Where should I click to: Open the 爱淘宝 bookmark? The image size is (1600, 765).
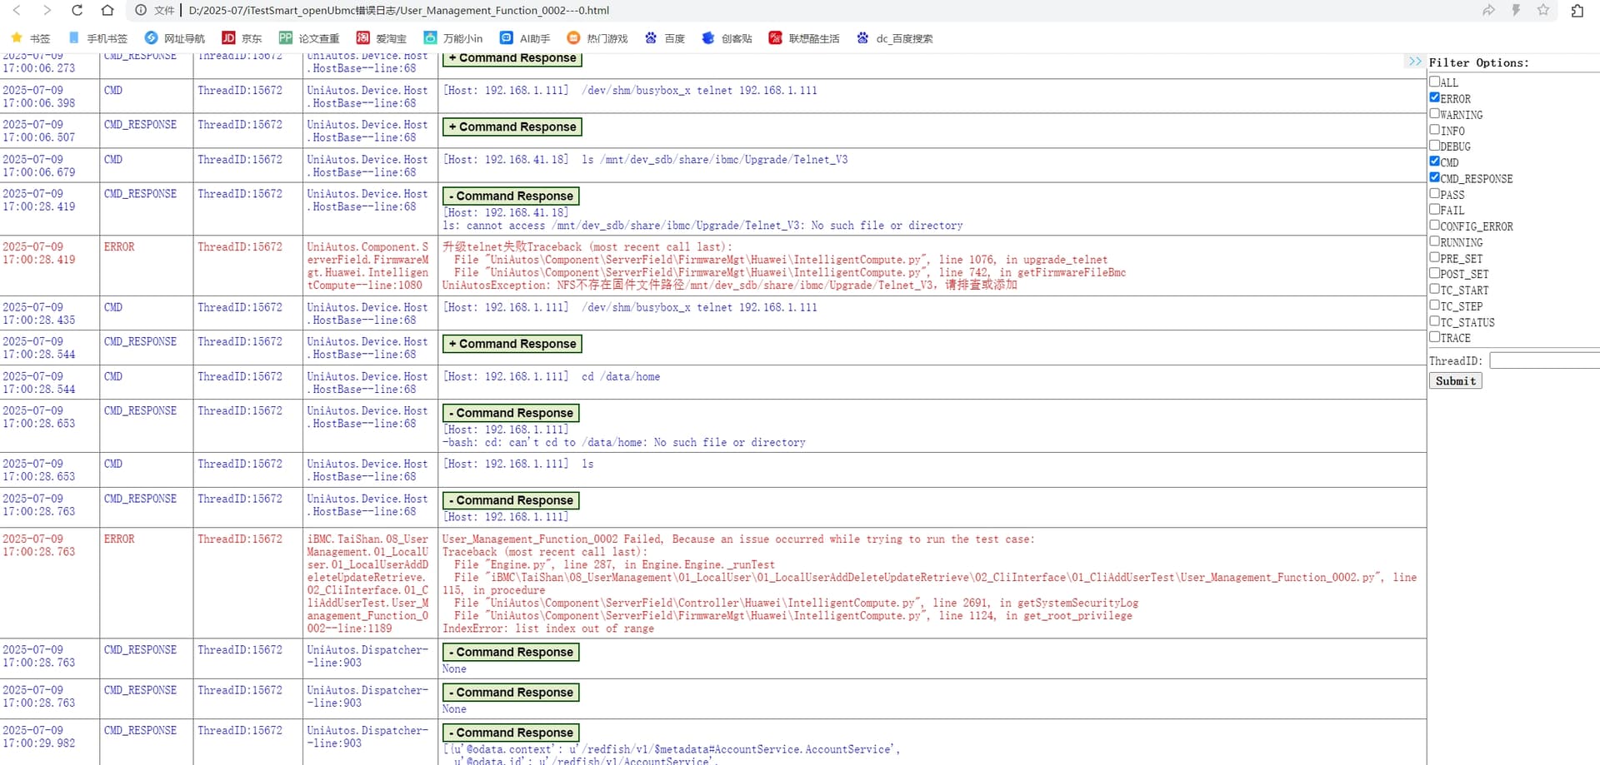pos(382,38)
